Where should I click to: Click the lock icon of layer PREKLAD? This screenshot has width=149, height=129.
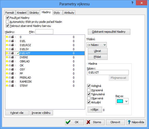pos(10,78)
